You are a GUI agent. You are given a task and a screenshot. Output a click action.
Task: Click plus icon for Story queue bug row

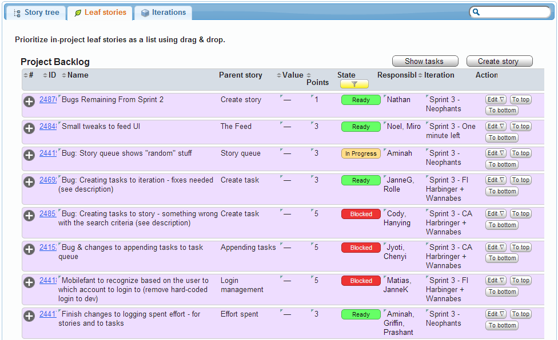click(x=29, y=155)
